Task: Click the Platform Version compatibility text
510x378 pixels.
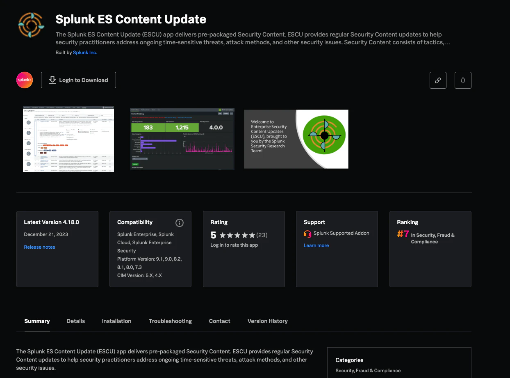Action: [x=150, y=263]
